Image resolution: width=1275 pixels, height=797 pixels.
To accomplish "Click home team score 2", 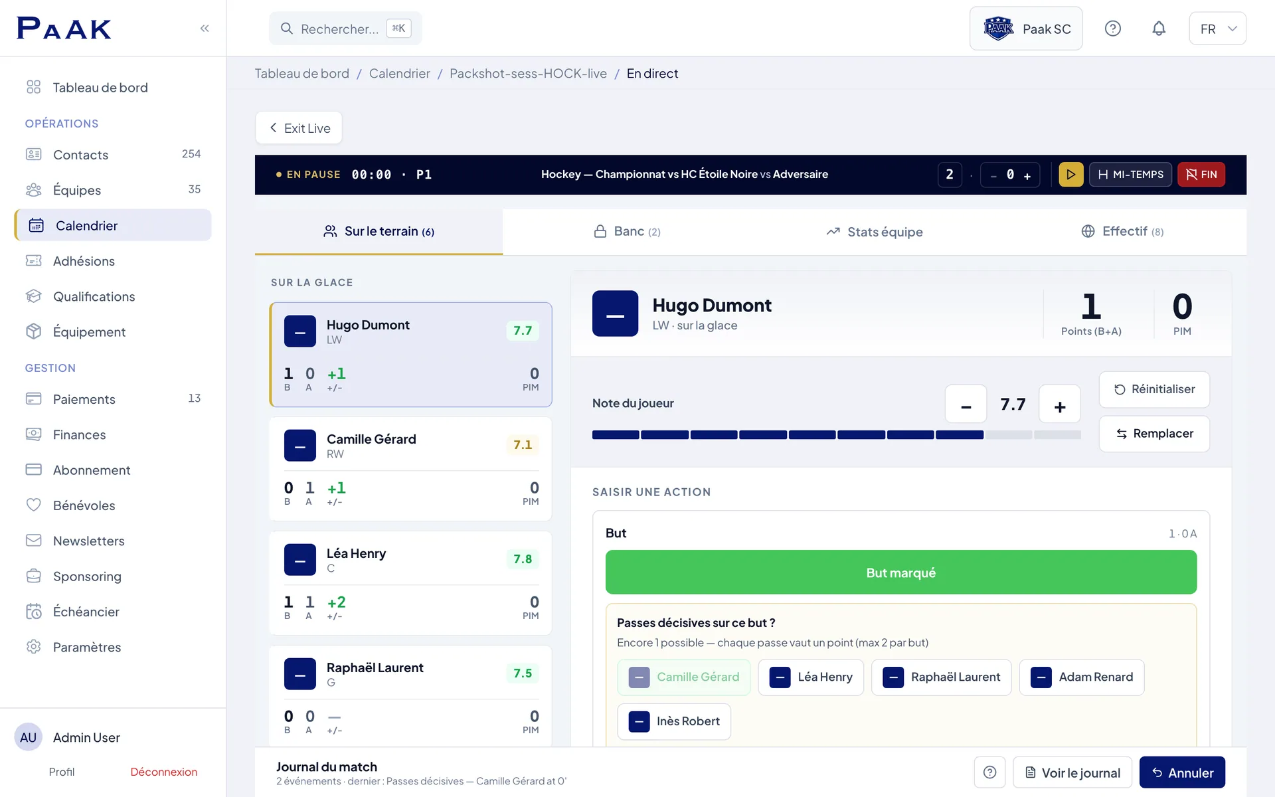I will [x=950, y=175].
